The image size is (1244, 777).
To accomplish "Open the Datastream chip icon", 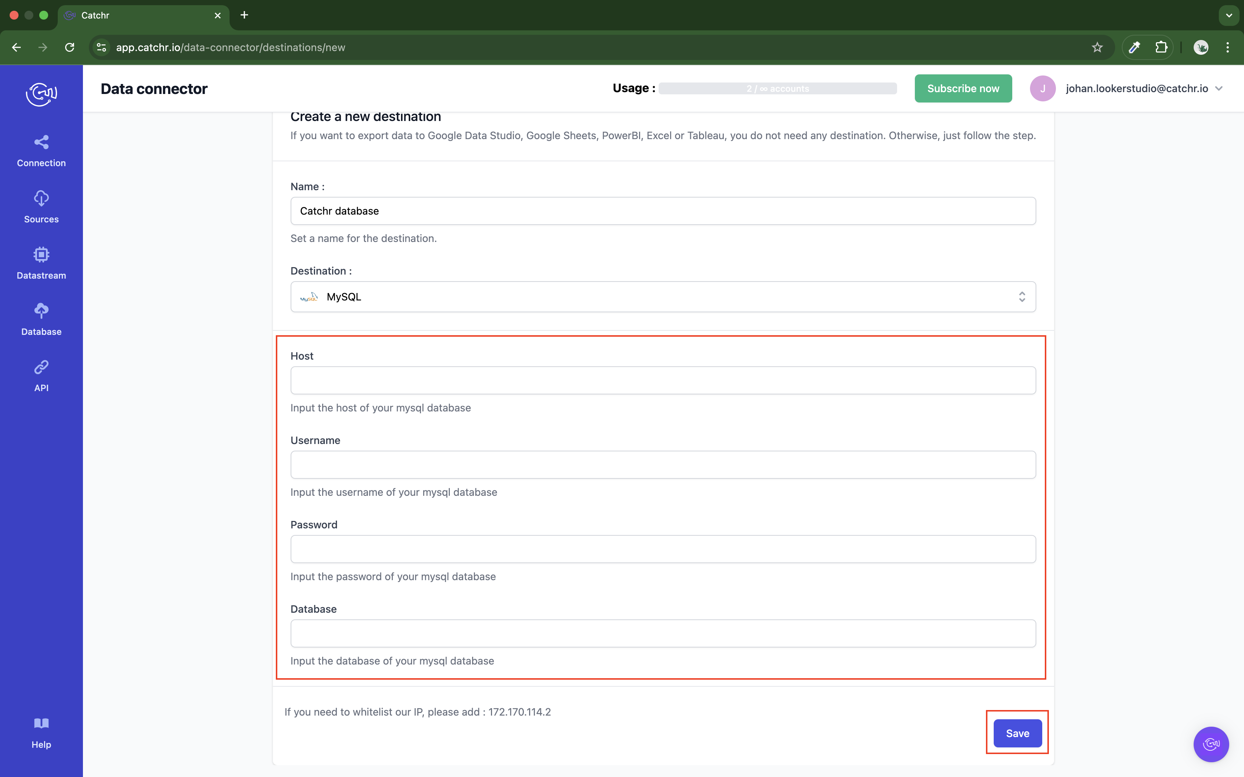I will coord(41,255).
